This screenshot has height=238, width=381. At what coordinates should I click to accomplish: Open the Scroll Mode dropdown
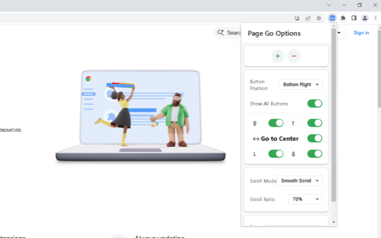299,181
